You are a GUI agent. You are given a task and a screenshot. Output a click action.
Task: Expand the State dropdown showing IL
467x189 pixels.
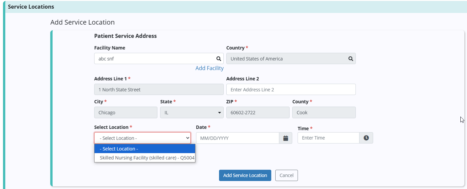(x=191, y=113)
